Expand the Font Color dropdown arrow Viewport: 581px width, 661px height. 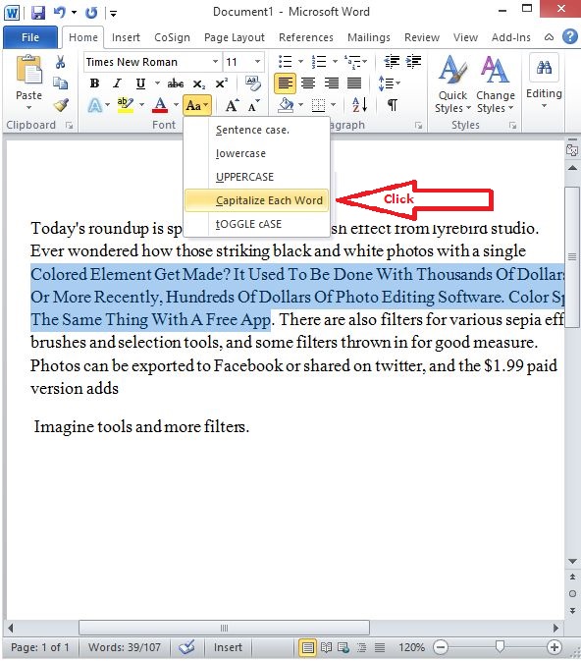coord(176,104)
